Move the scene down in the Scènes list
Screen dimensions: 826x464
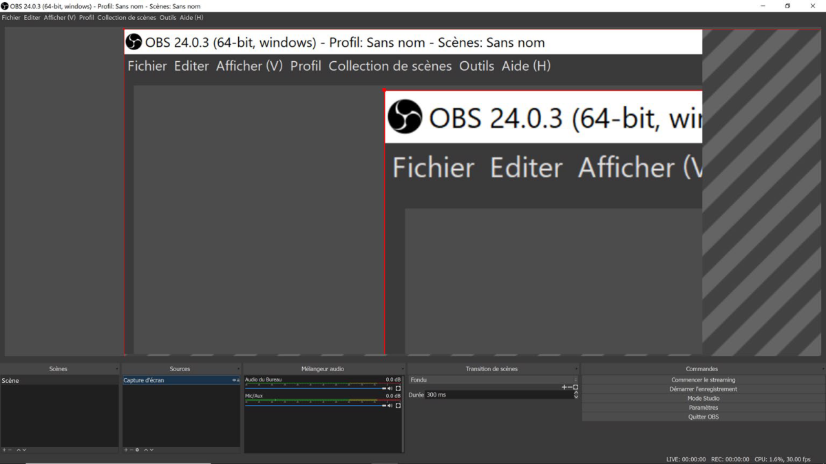[24, 450]
